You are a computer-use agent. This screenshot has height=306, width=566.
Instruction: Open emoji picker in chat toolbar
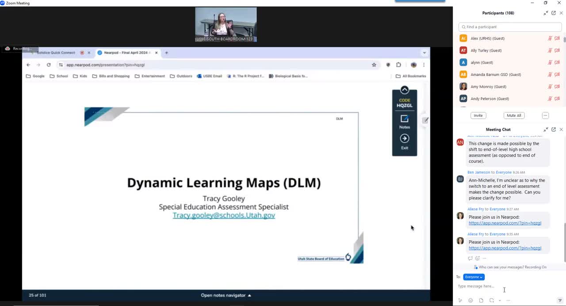(x=470, y=301)
